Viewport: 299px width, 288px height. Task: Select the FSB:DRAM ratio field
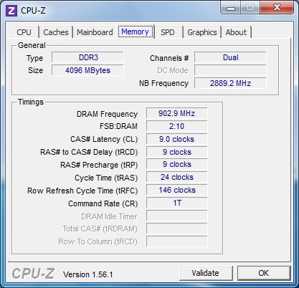click(x=177, y=126)
